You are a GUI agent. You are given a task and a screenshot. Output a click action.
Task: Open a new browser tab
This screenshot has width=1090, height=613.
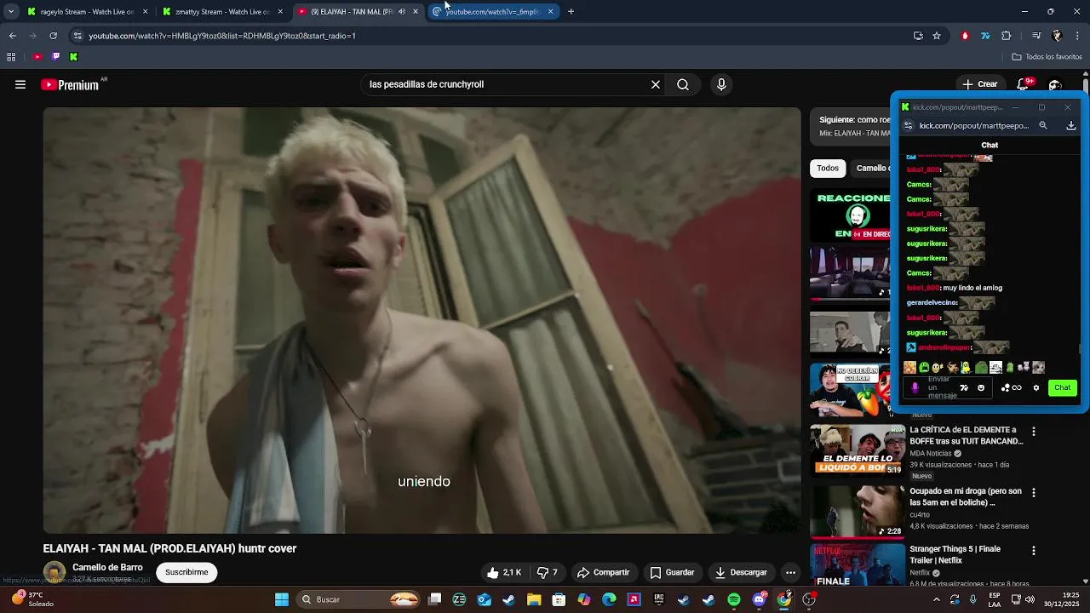[x=571, y=12]
